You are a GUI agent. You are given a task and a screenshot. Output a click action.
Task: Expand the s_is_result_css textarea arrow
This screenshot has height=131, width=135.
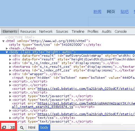click(x=10, y=67)
